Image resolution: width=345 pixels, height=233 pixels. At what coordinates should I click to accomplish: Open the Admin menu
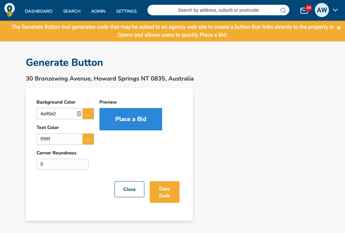[98, 11]
